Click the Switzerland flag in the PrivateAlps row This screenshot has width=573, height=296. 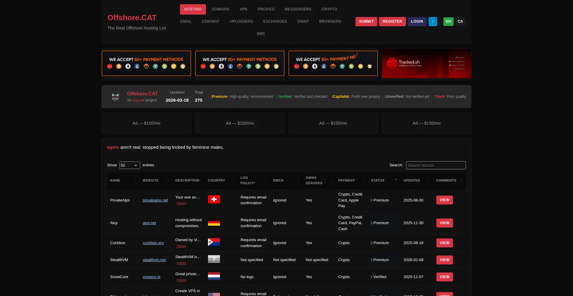tap(214, 199)
